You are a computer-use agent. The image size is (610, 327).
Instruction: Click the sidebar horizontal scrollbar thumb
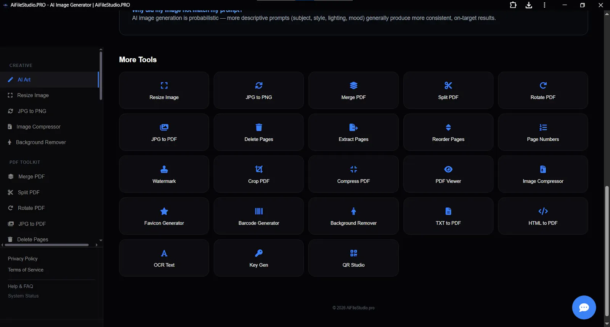47,245
